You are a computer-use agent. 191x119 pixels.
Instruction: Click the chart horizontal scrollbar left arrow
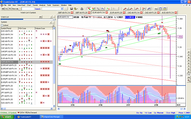coord(59,109)
